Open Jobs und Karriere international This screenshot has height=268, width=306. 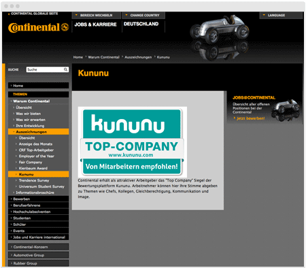[38, 237]
